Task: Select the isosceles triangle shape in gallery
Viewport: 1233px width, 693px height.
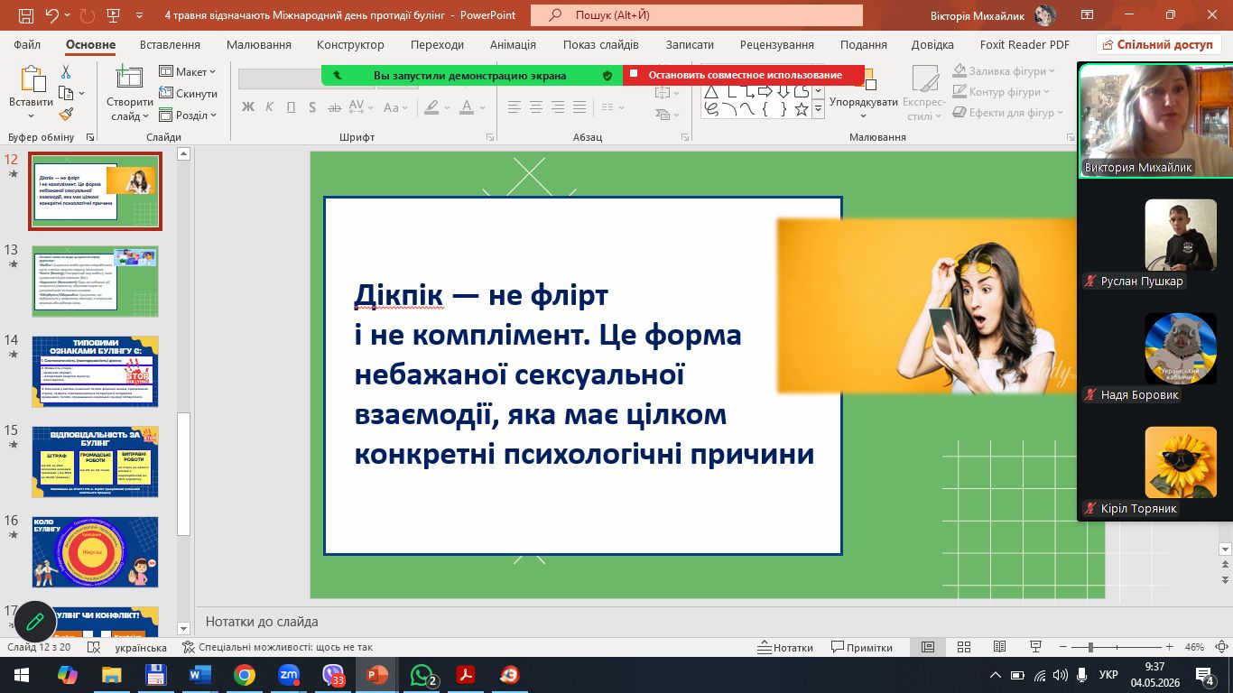Action: 711,91
